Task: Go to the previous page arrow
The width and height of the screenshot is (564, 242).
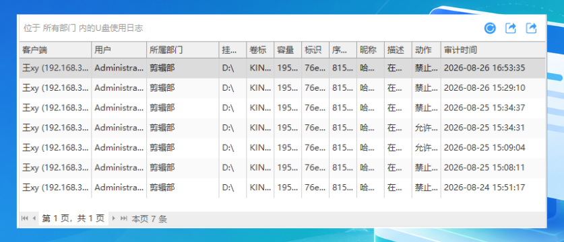Action: tap(34, 218)
